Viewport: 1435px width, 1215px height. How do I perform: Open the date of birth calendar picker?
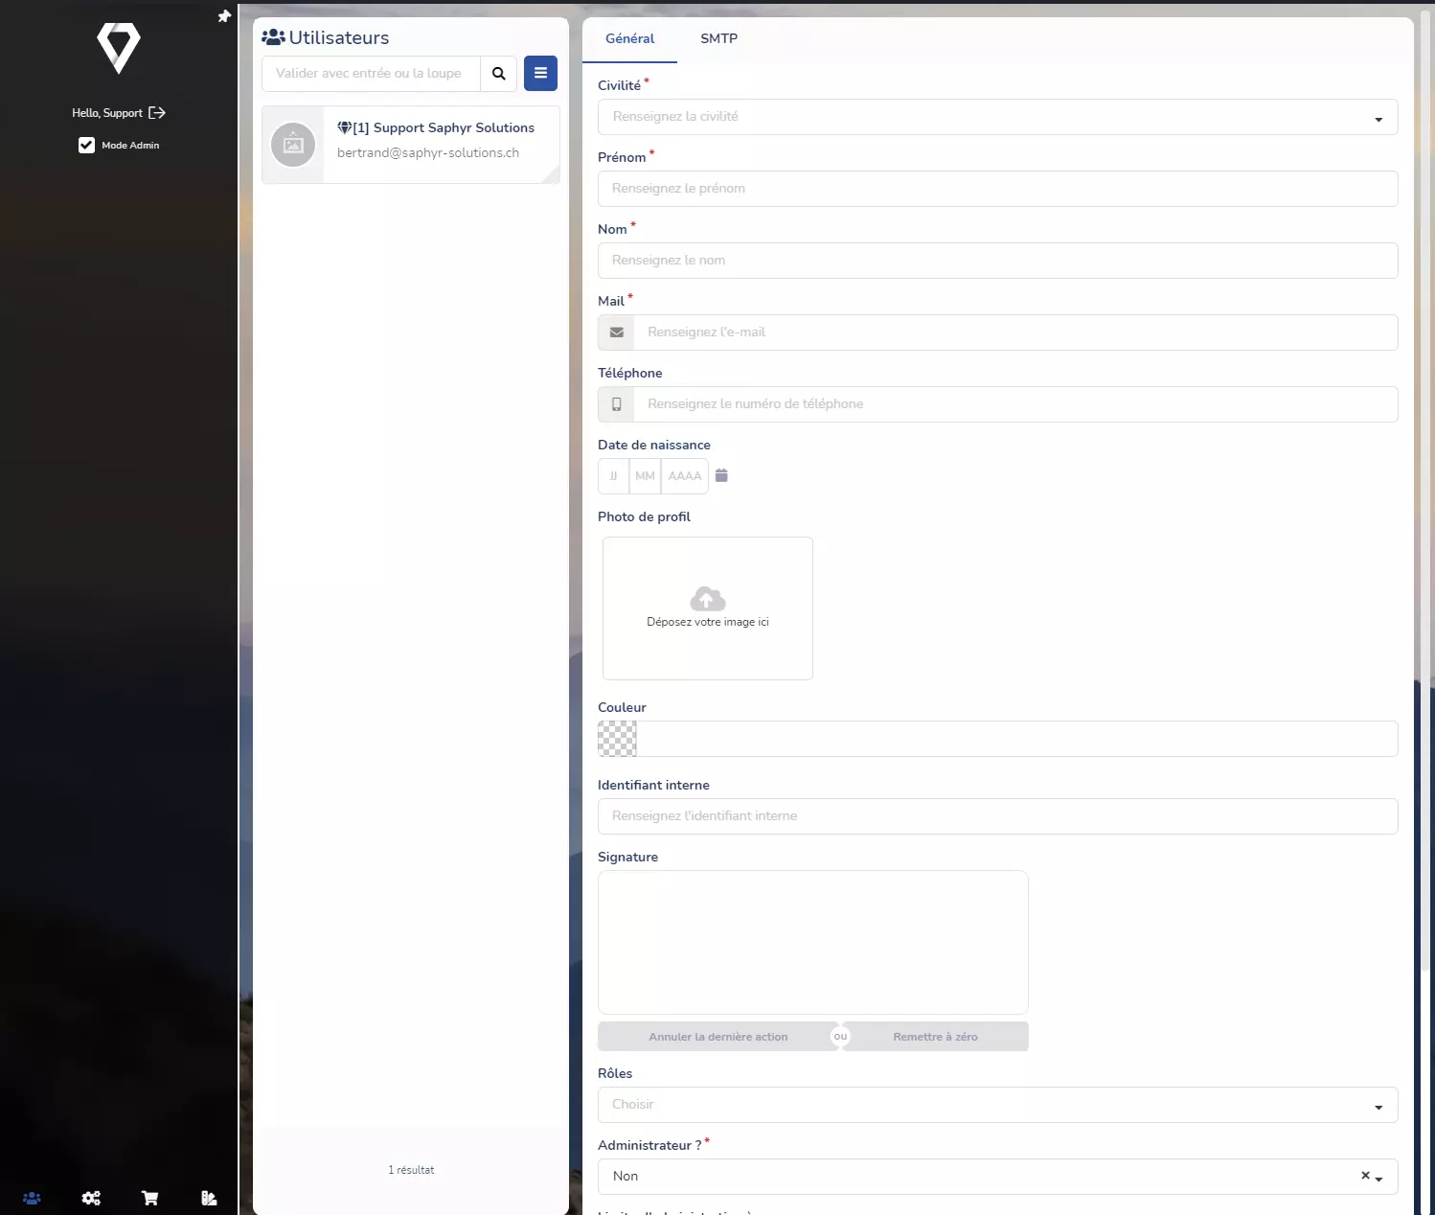721,476
